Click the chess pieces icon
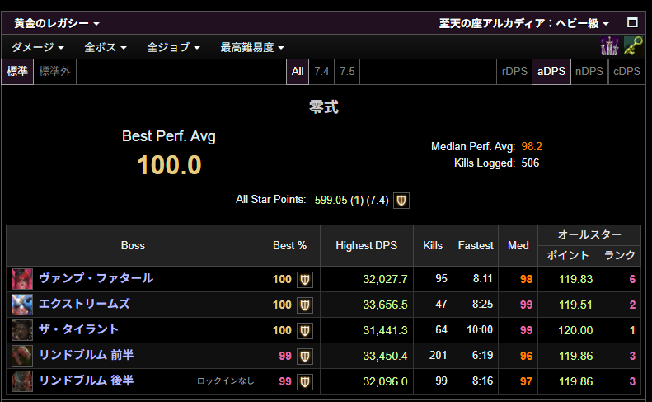Screen dimensions: 652x402 click(609, 46)
